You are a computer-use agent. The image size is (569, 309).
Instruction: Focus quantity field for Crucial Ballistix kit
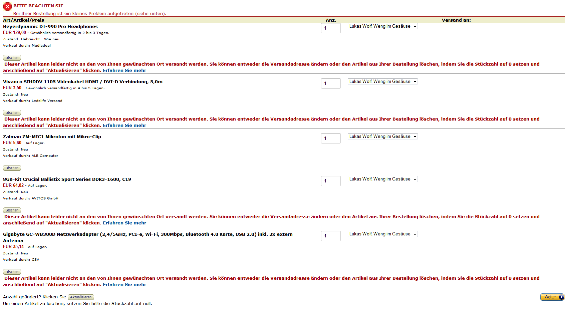pyautogui.click(x=331, y=181)
